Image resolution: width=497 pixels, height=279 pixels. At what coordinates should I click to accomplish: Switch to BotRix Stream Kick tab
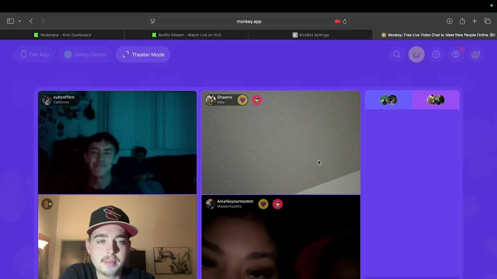pyautogui.click(x=186, y=35)
